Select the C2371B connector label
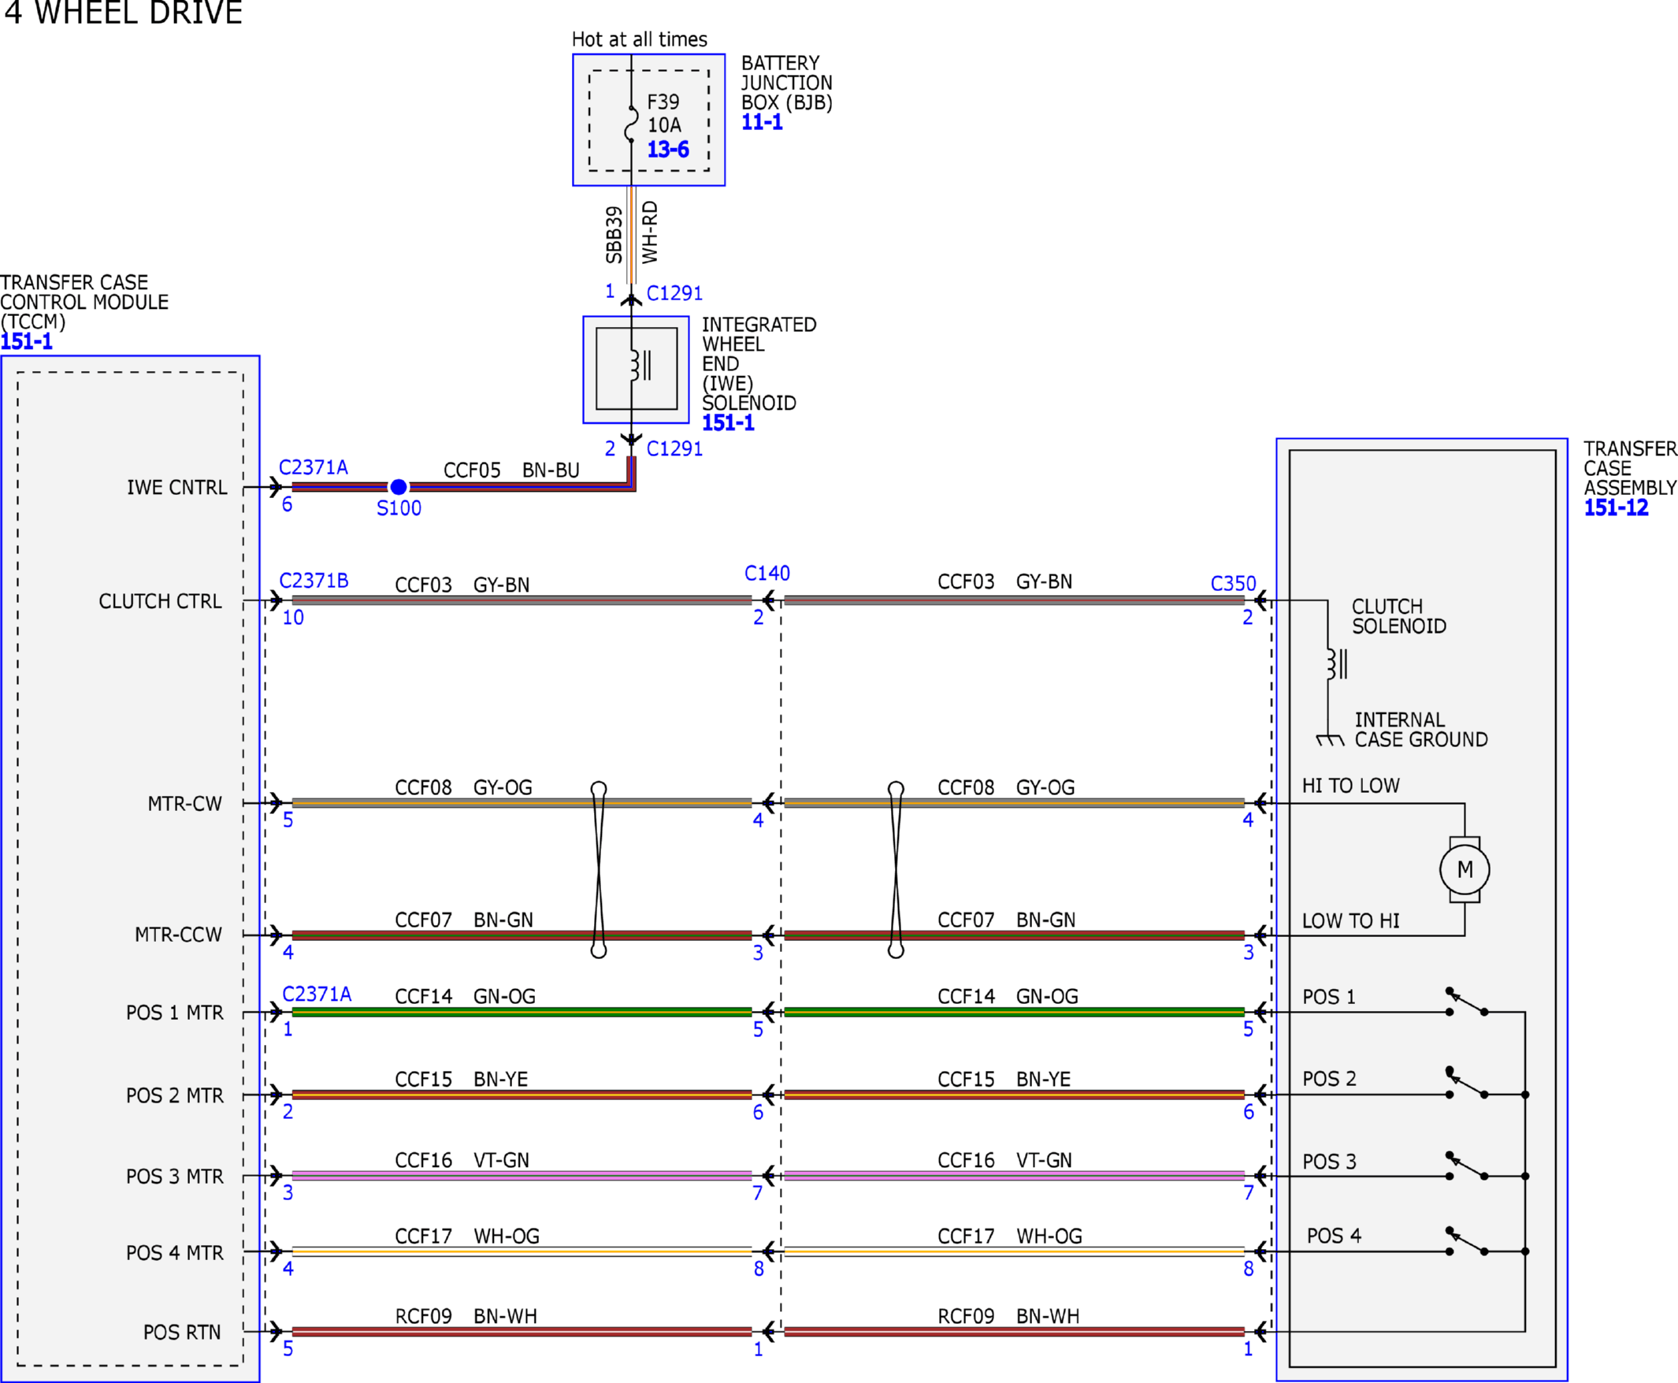Image resolution: width=1678 pixels, height=1383 pixels. [314, 580]
